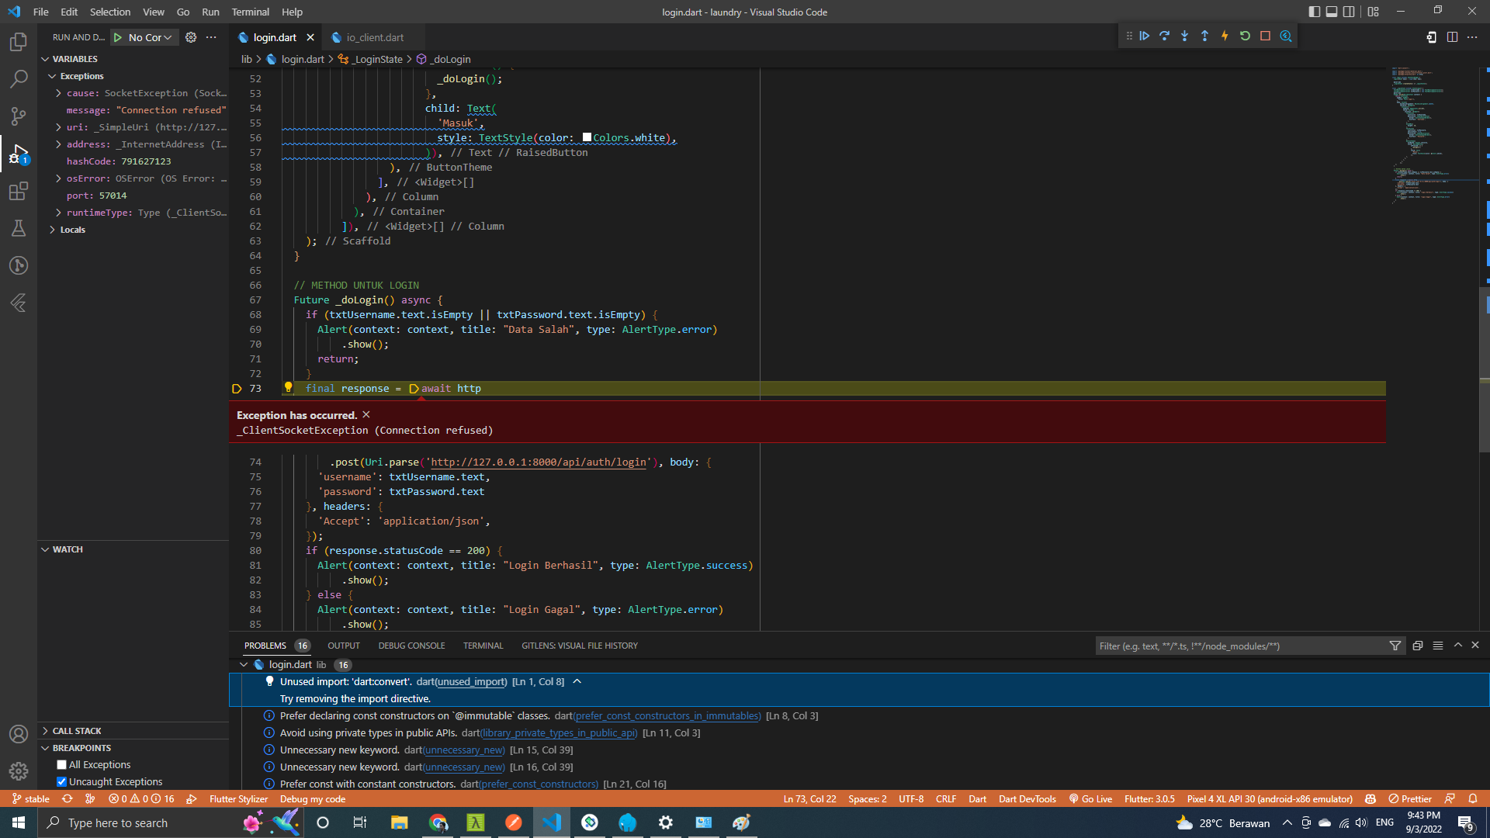Close the exception widget with X
The image size is (1490, 838).
(366, 415)
